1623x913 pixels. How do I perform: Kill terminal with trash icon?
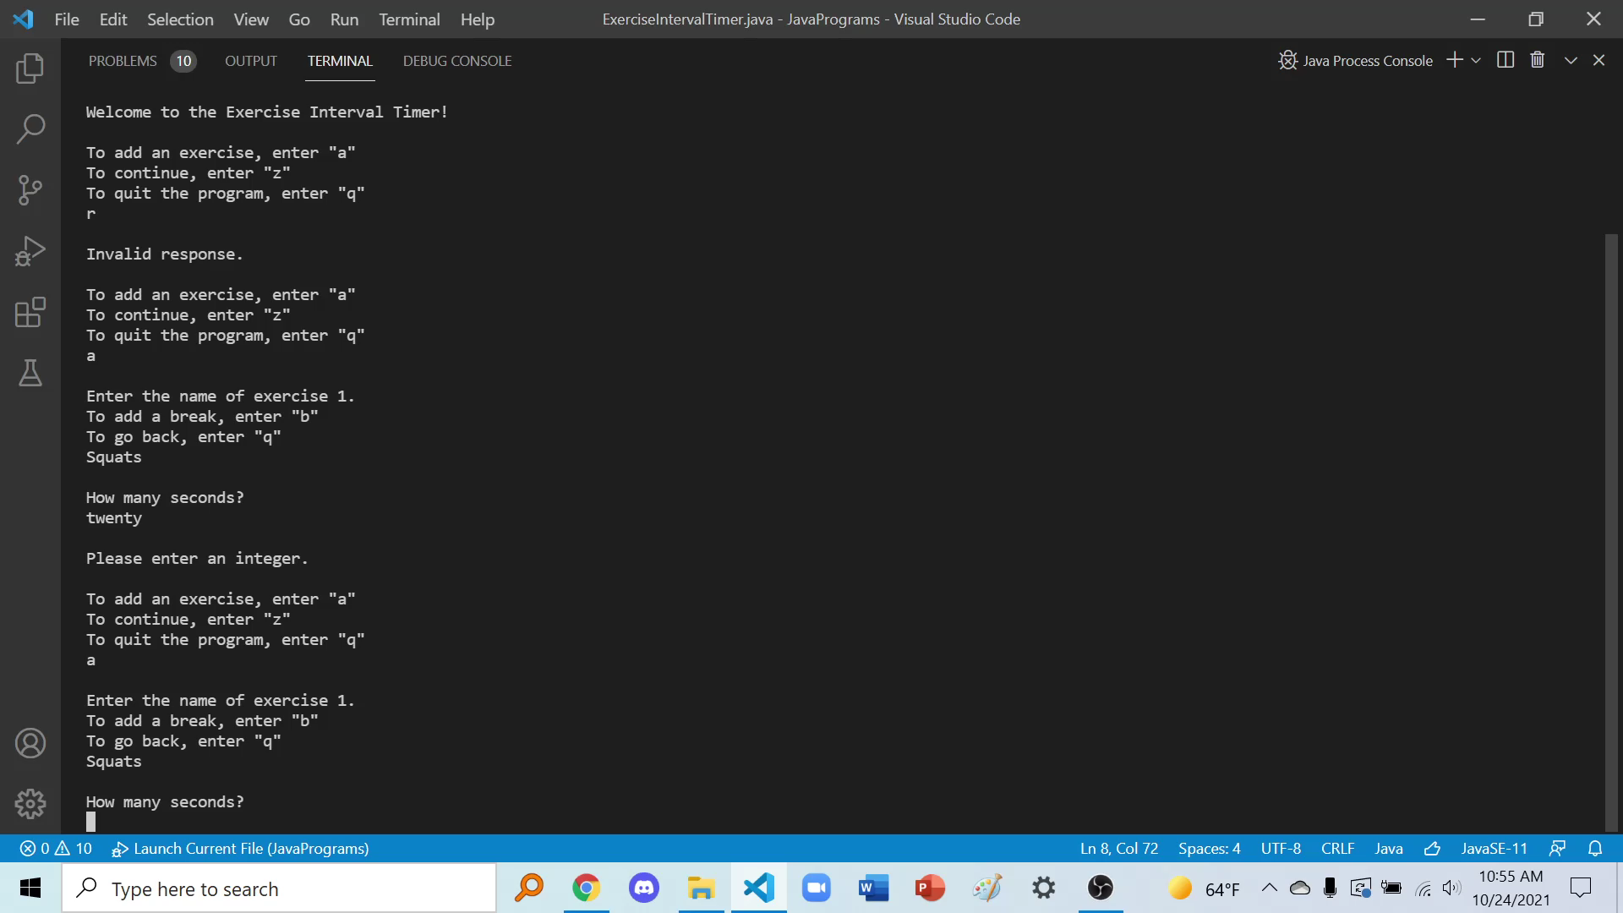pos(1538,60)
